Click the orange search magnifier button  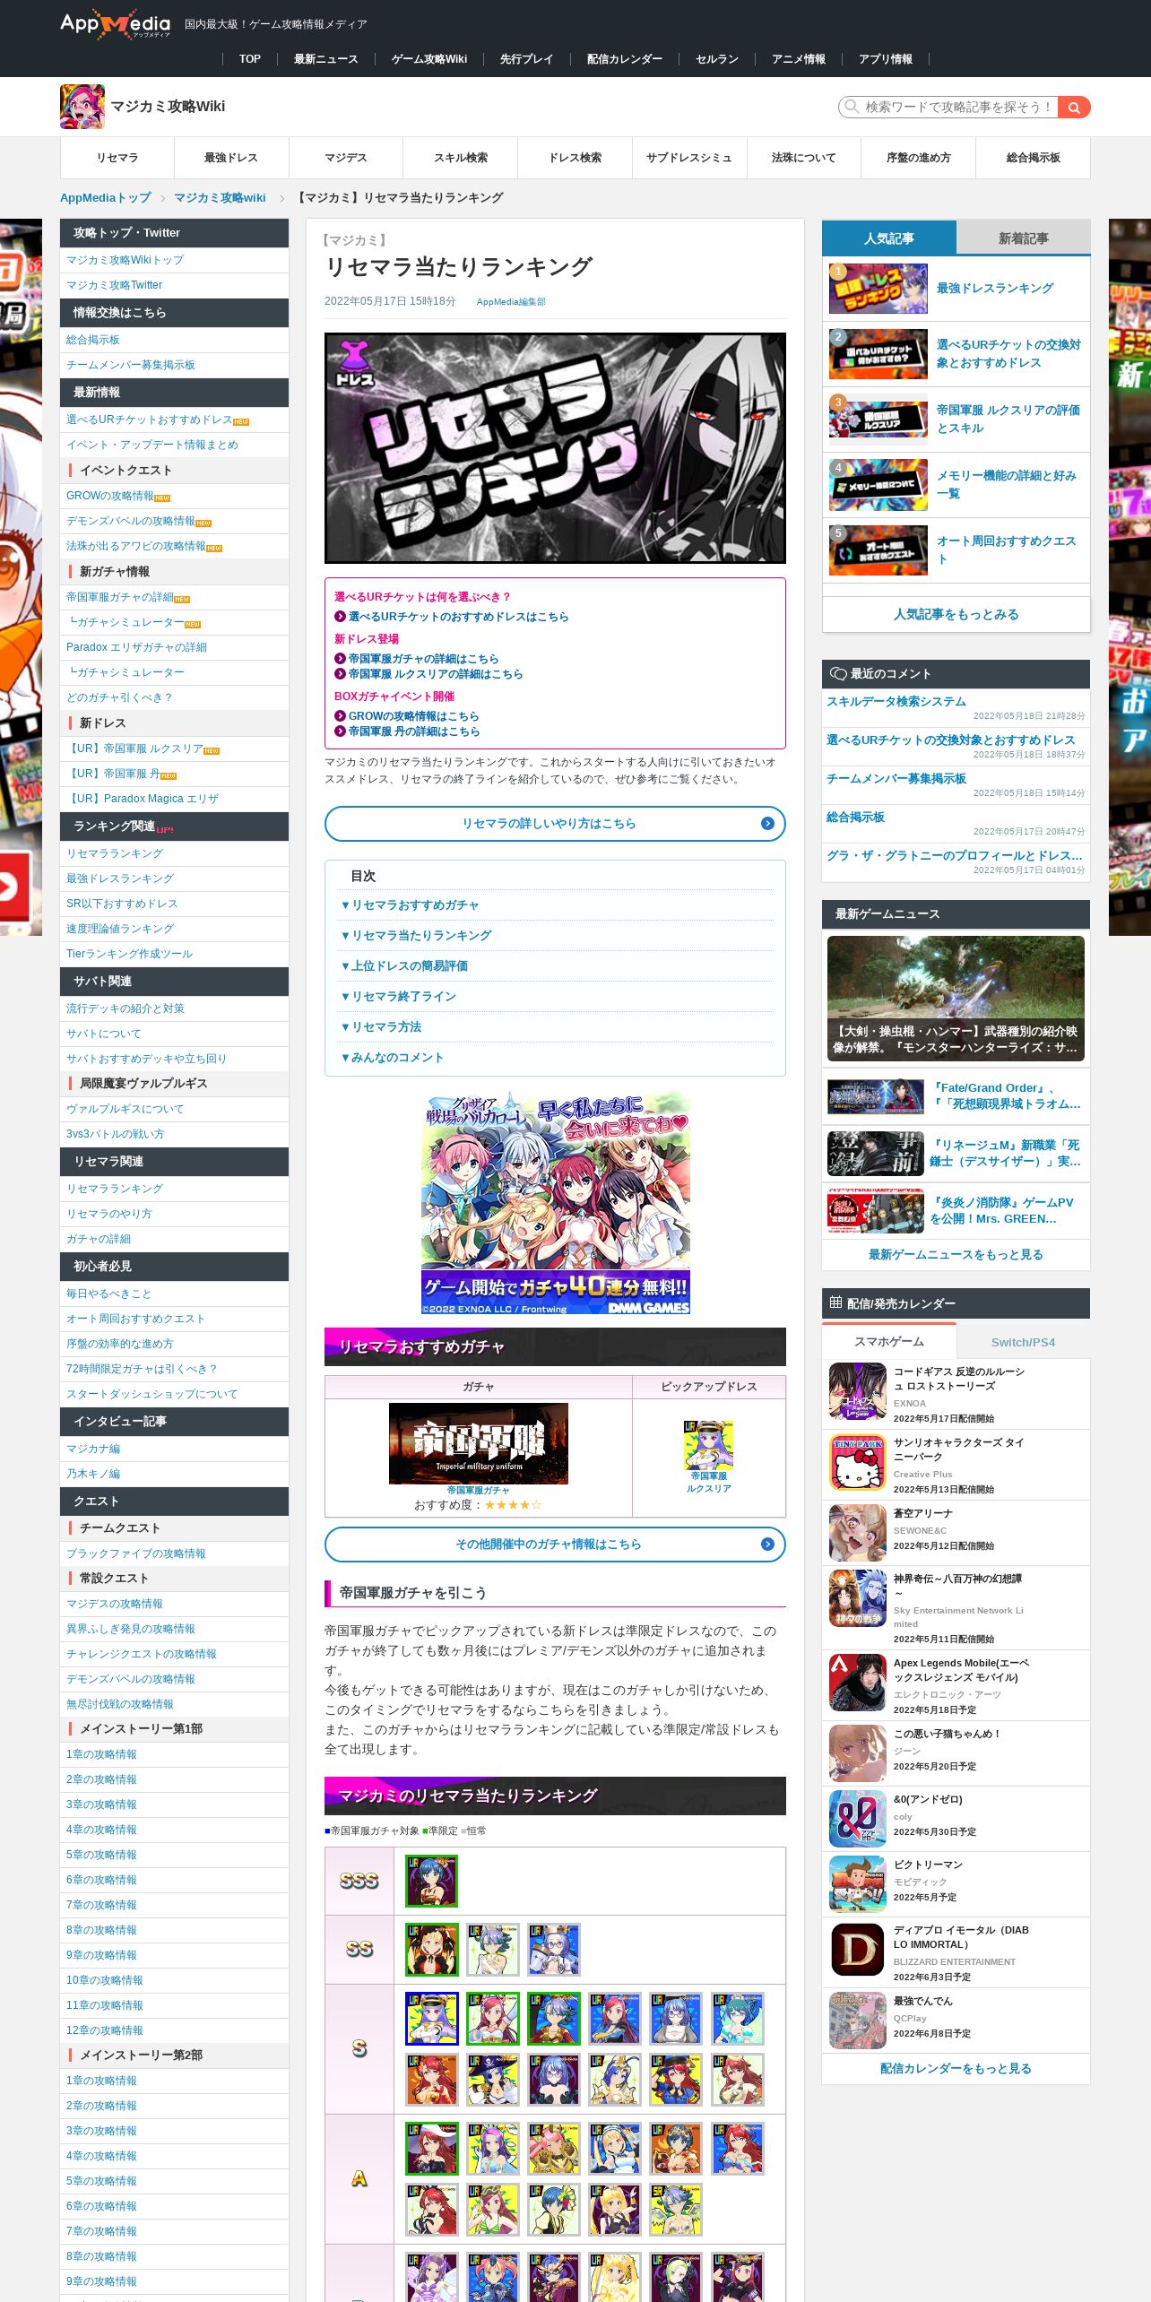pyautogui.click(x=1074, y=108)
